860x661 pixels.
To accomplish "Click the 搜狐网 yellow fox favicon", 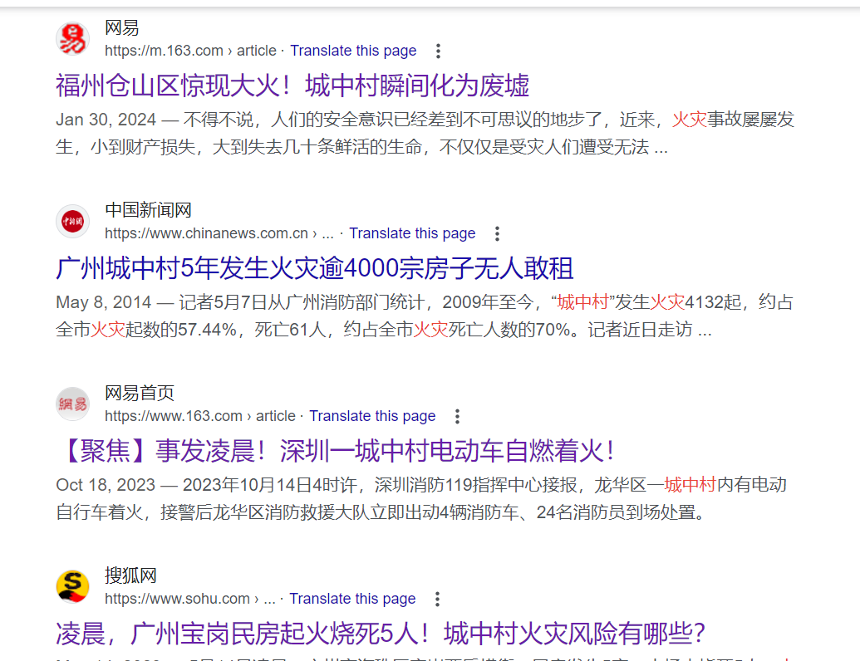I will (72, 587).
